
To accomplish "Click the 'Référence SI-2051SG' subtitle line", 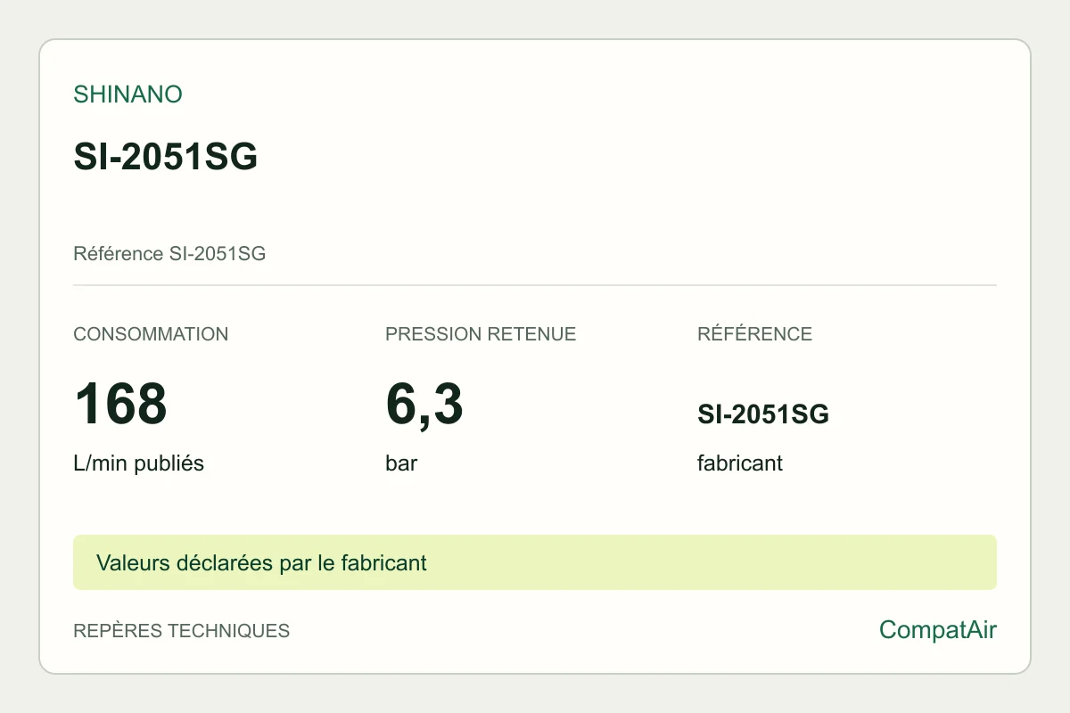I will pyautogui.click(x=169, y=254).
